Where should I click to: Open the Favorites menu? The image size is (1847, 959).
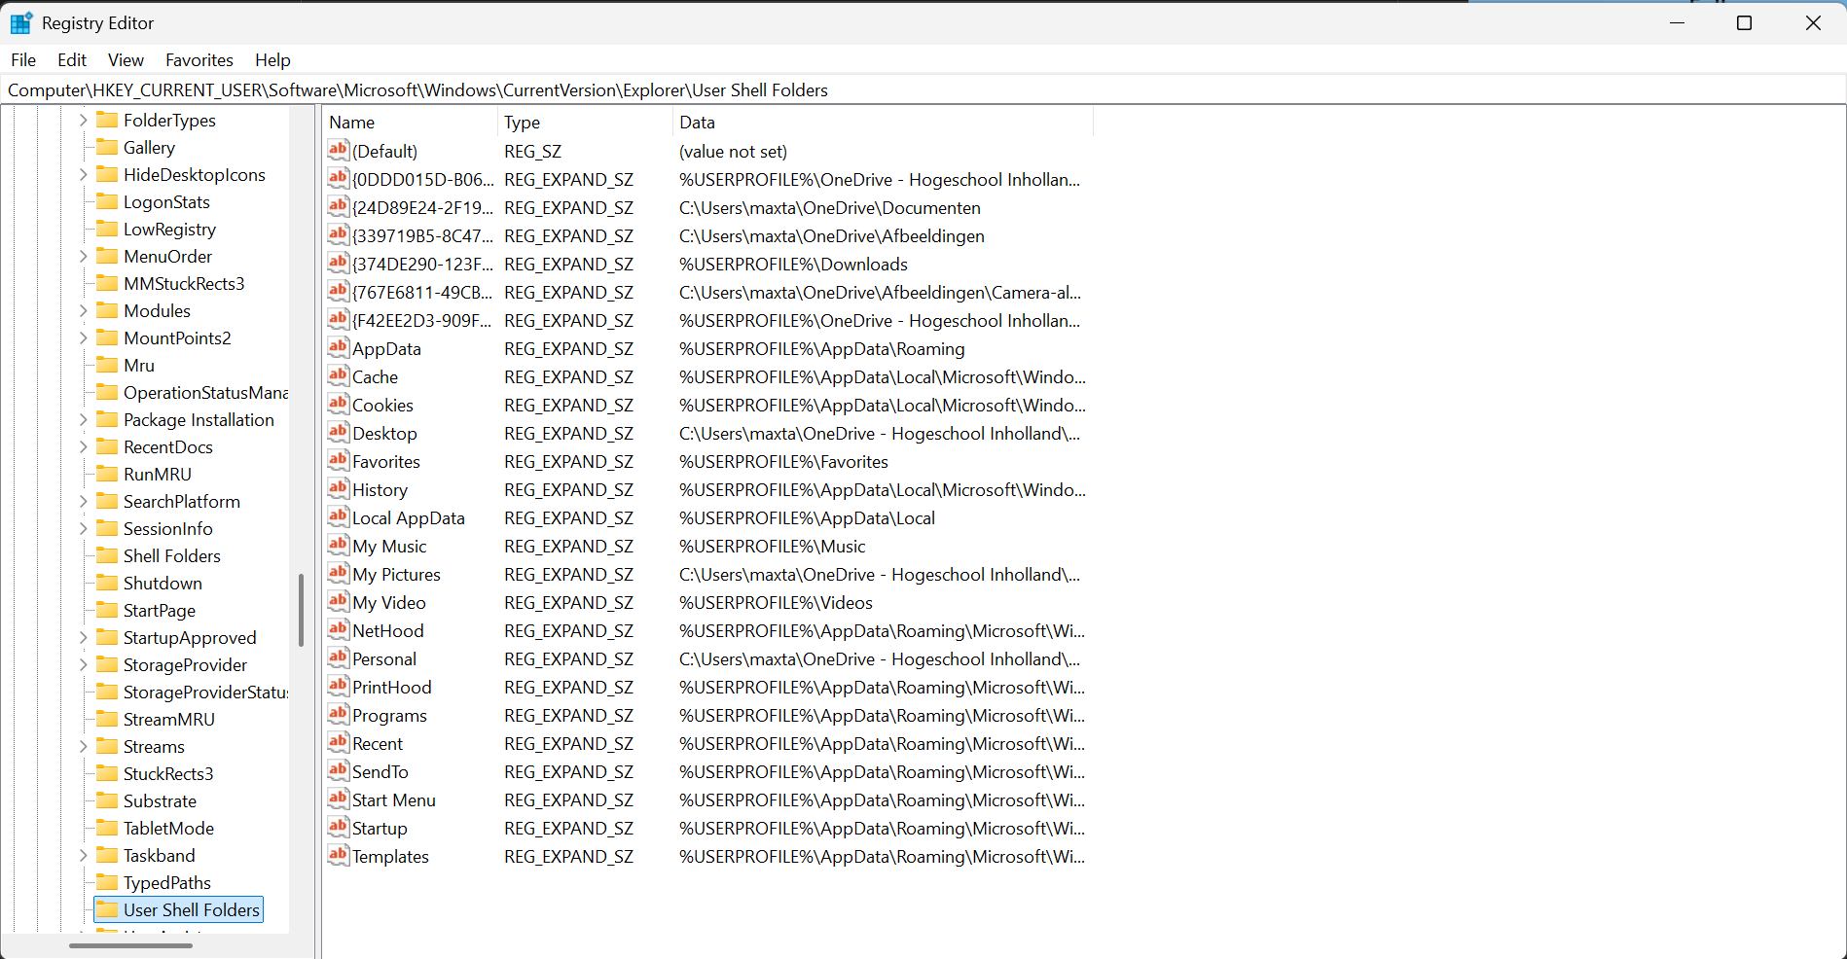(199, 59)
